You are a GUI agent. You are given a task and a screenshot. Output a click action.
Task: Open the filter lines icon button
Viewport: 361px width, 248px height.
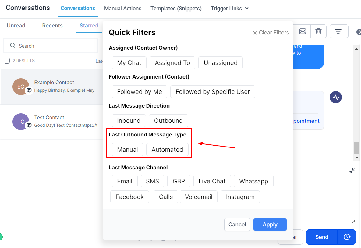pos(338,31)
